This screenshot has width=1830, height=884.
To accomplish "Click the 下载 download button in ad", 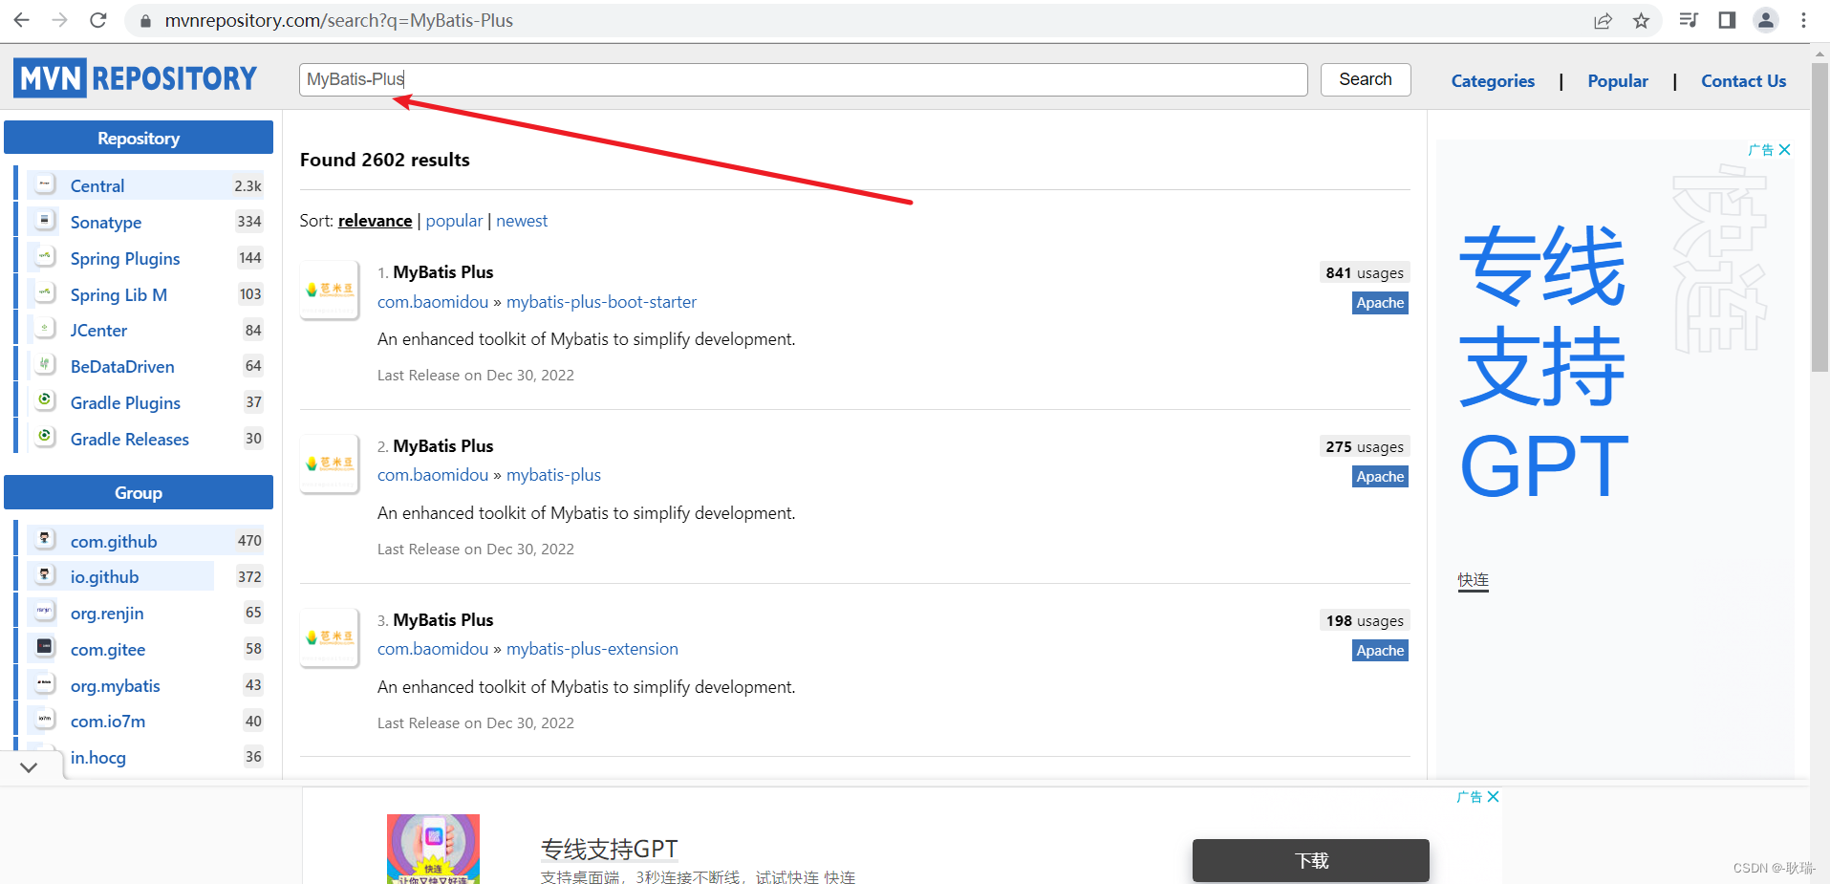I will [1311, 860].
